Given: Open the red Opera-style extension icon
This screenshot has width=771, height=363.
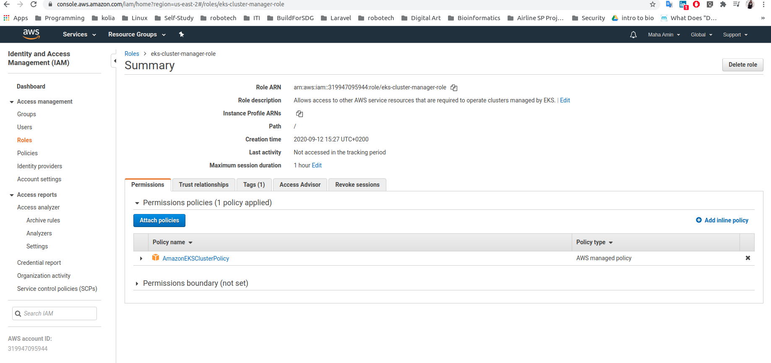Looking at the screenshot, I should tap(696, 4).
